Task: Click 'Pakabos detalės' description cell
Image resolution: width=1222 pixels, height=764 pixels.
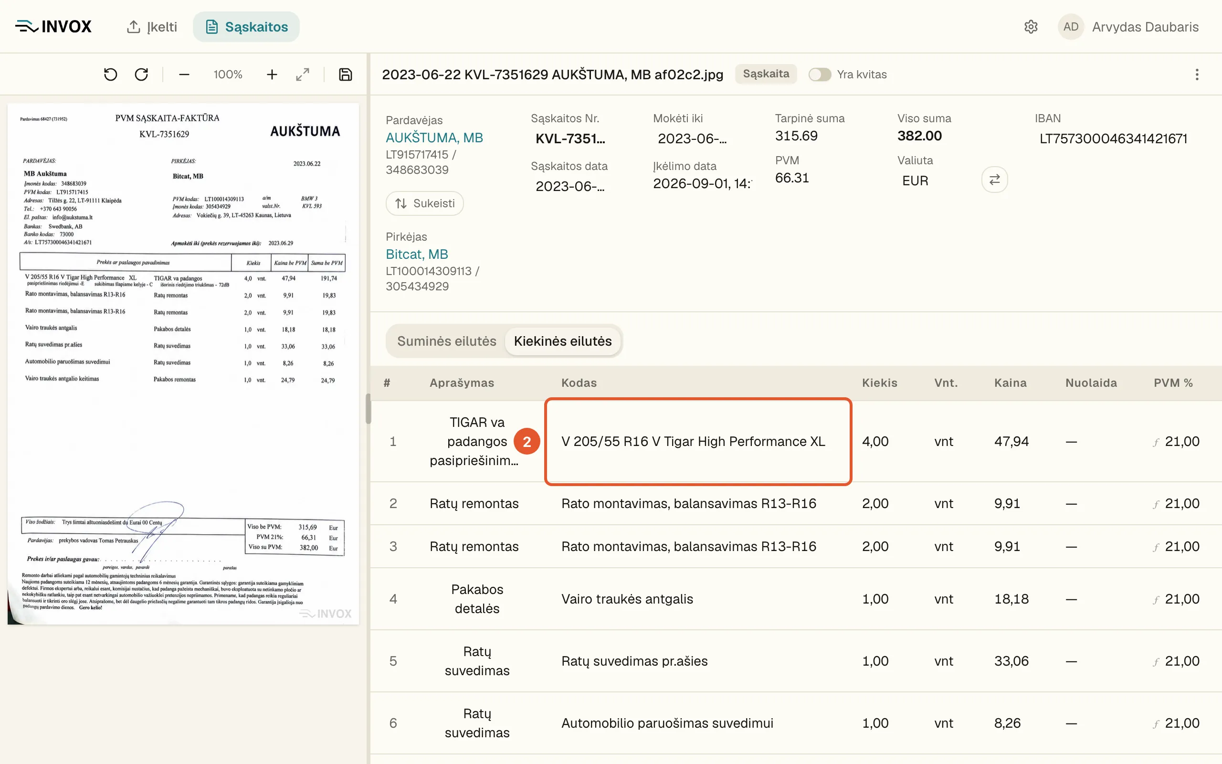Action: [477, 599]
